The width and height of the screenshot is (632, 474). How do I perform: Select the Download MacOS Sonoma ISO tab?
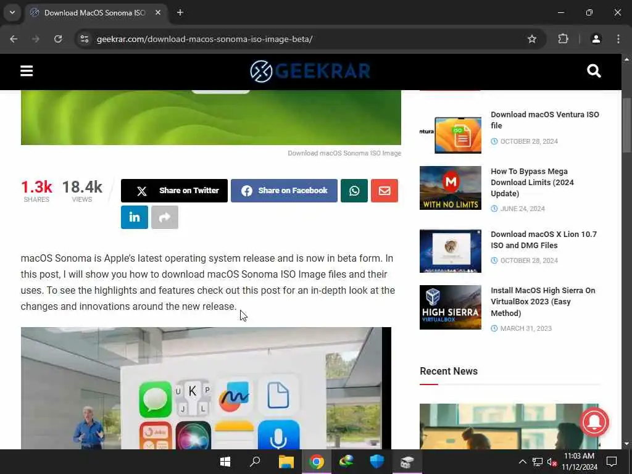pos(95,13)
